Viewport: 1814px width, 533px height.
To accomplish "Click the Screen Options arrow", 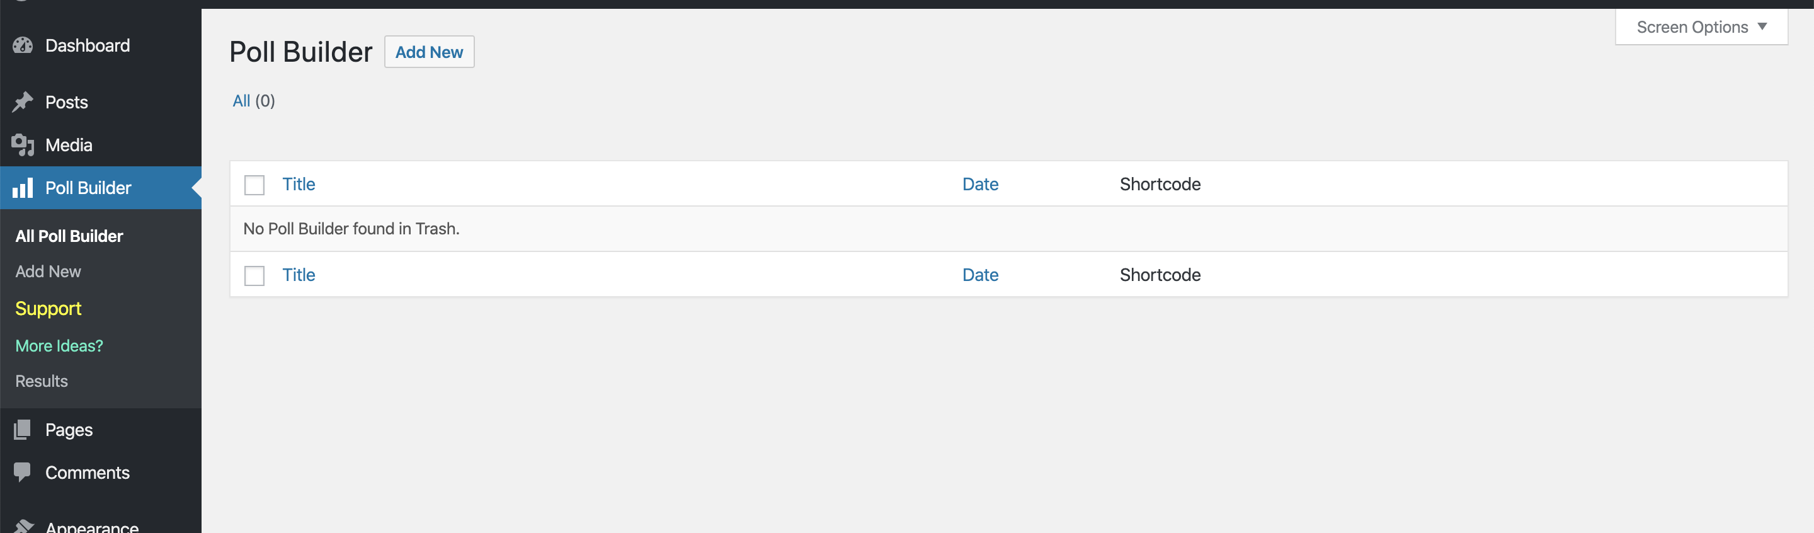I will [x=1762, y=26].
